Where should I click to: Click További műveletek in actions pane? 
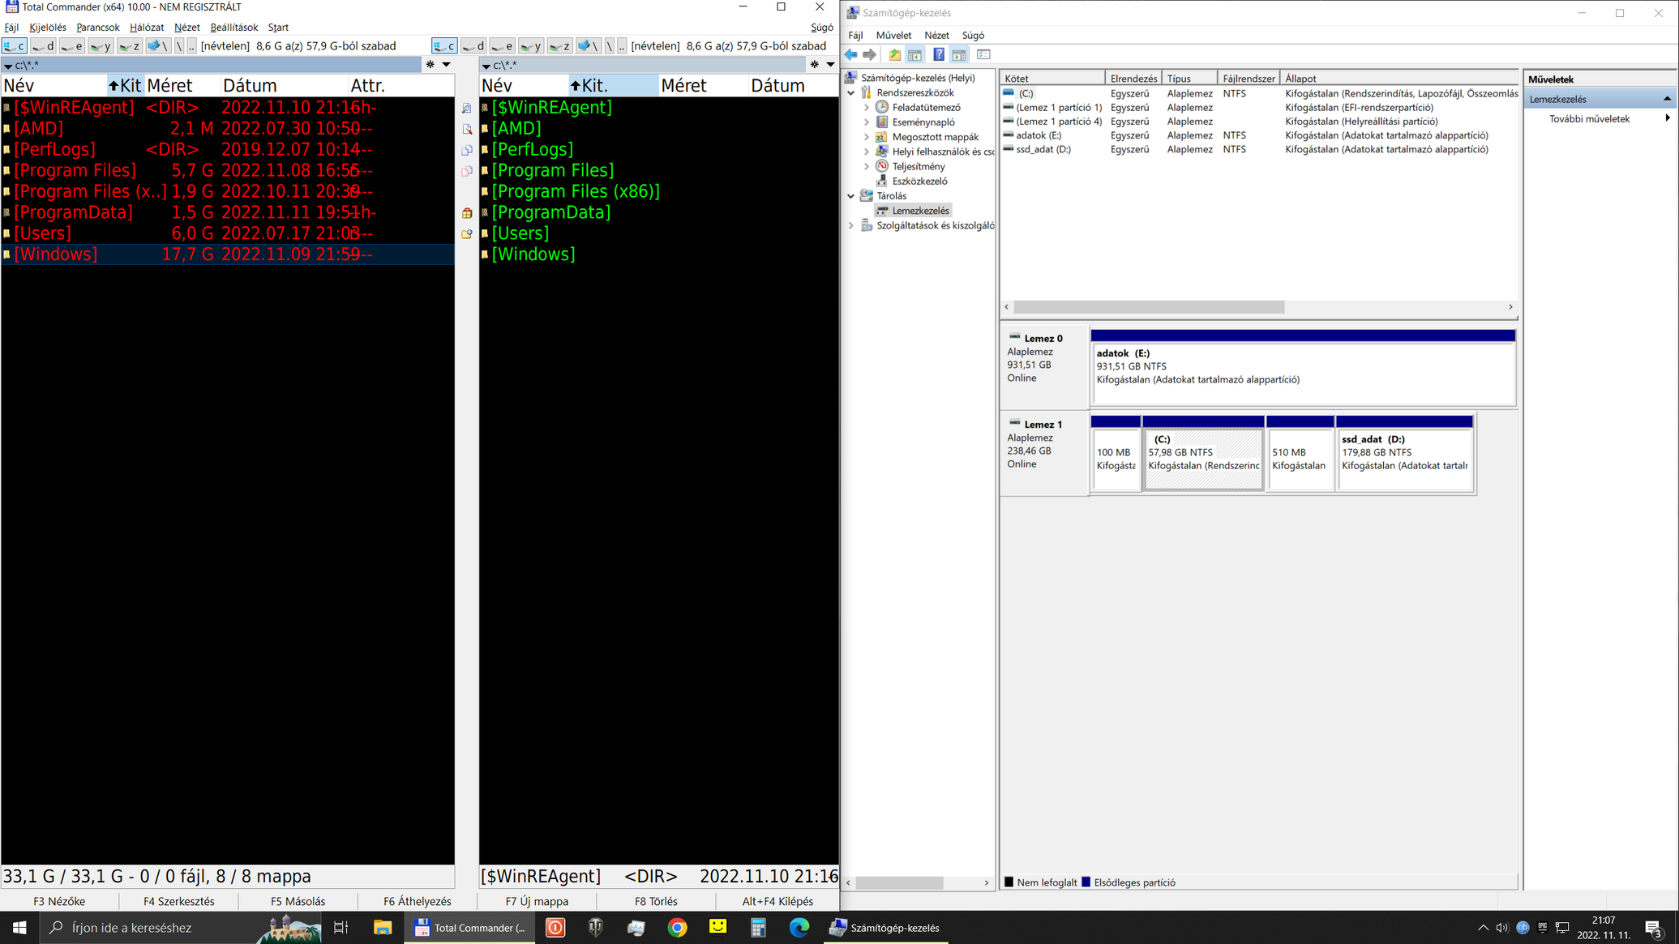click(x=1588, y=119)
